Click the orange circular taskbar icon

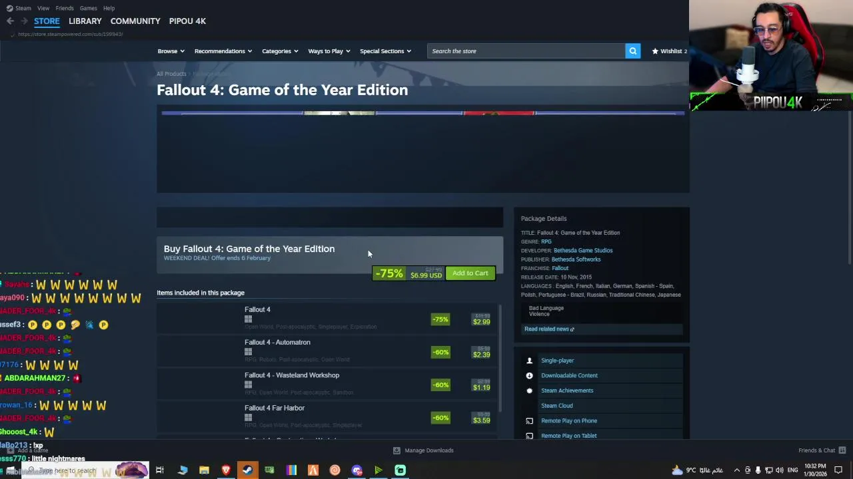335,470
